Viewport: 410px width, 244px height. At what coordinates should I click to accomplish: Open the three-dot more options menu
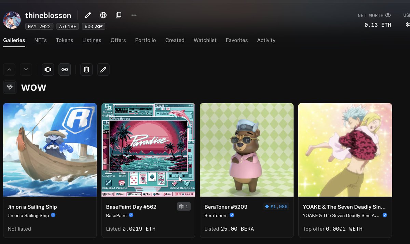pos(134,15)
